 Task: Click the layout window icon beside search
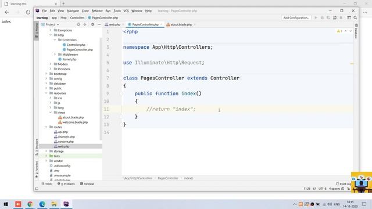349,18
